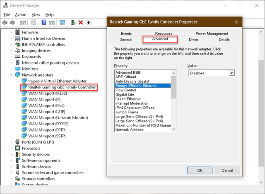Click Scan for hardware changes monitor icon

click(63, 22)
